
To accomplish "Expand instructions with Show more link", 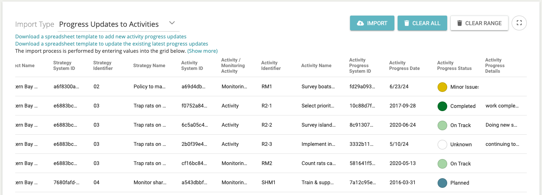I will click(202, 51).
